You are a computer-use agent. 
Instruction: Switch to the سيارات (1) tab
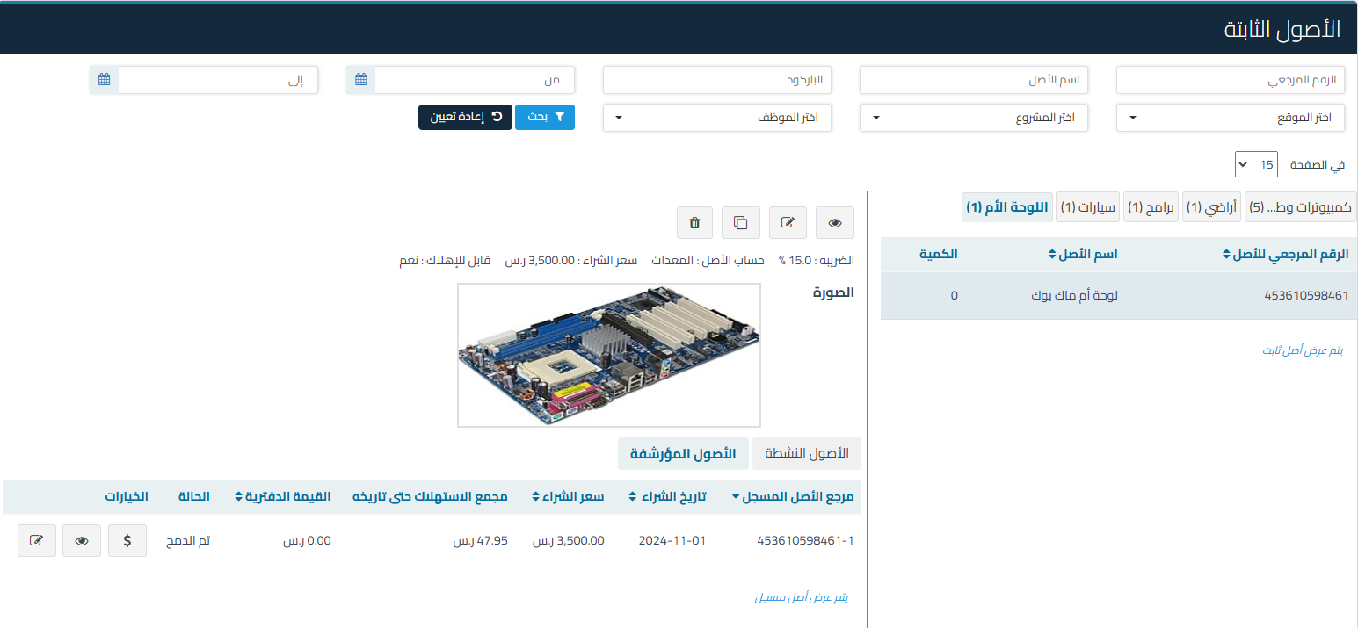(1087, 207)
